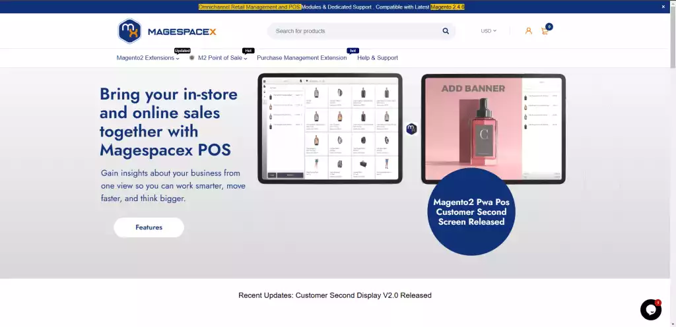Click the Magespacex hexagon logo

[x=130, y=31]
